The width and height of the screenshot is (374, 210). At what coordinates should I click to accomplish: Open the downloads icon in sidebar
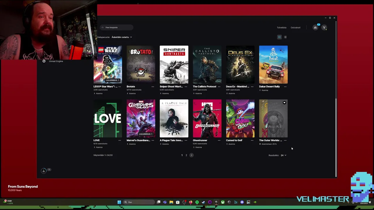(x=44, y=171)
